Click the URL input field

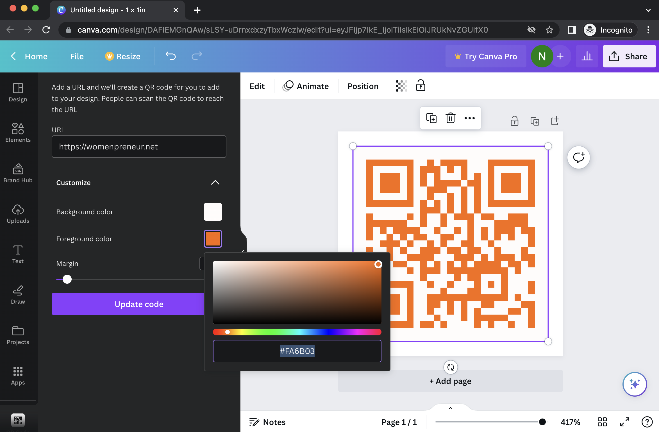coord(139,147)
